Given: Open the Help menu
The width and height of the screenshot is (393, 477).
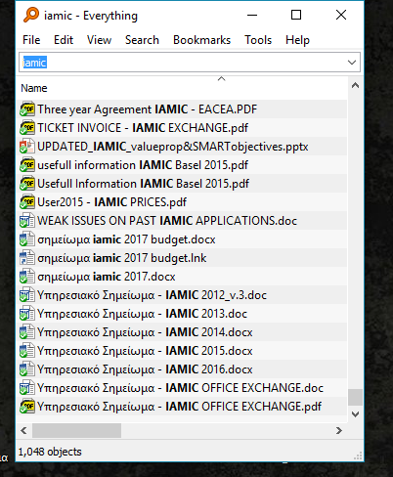Looking at the screenshot, I should click(x=297, y=40).
